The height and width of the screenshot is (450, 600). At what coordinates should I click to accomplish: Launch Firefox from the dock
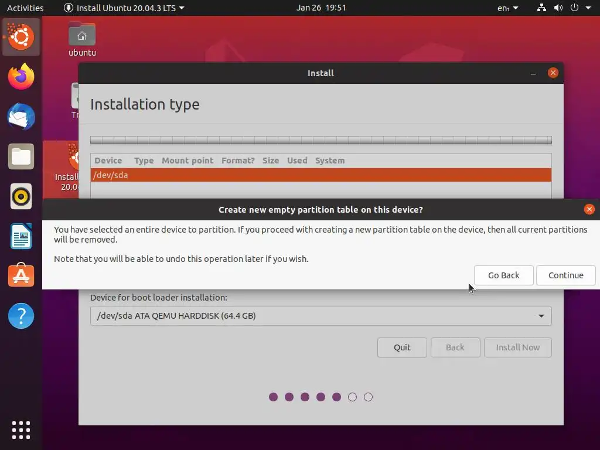21,77
